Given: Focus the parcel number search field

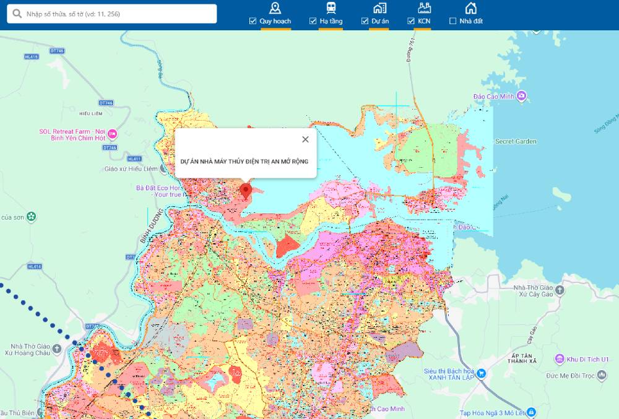Looking at the screenshot, I should point(118,14).
